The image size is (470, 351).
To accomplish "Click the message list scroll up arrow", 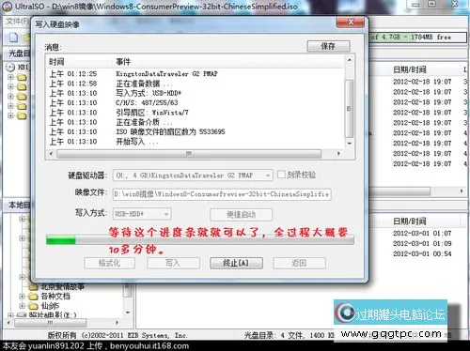I will click(x=350, y=60).
